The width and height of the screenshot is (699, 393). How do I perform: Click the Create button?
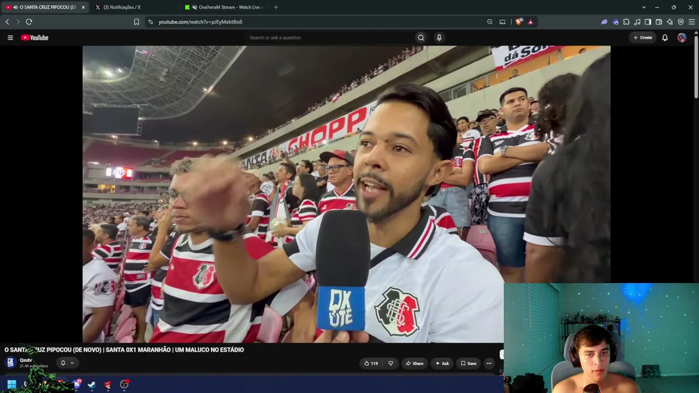coord(642,38)
